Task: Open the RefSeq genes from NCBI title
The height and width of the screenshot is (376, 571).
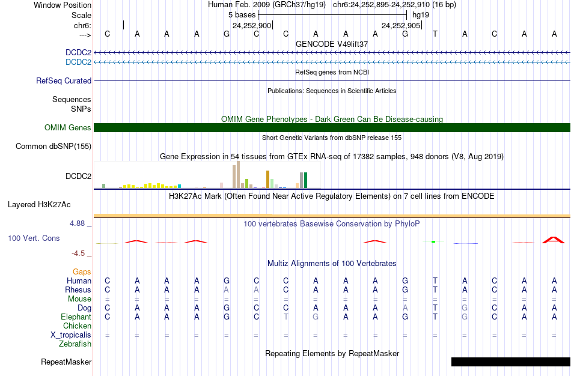Action: click(332, 72)
